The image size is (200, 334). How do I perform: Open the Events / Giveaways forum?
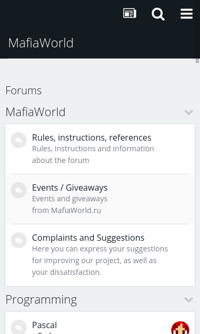70,188
